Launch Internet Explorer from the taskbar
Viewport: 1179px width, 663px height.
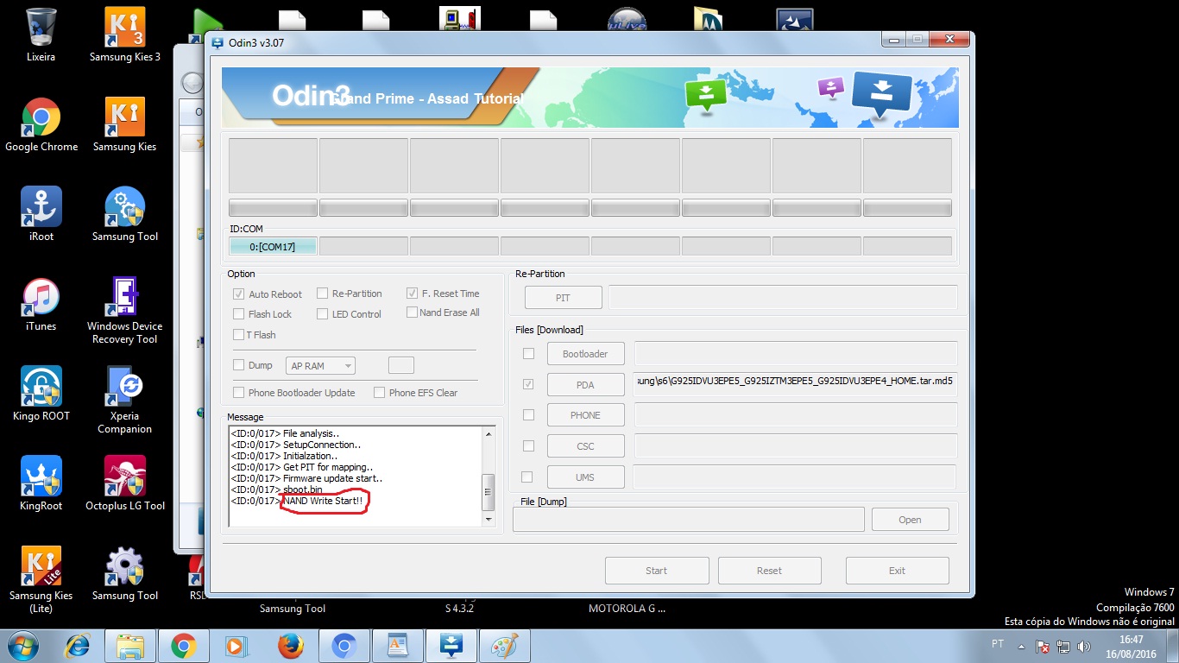(79, 646)
